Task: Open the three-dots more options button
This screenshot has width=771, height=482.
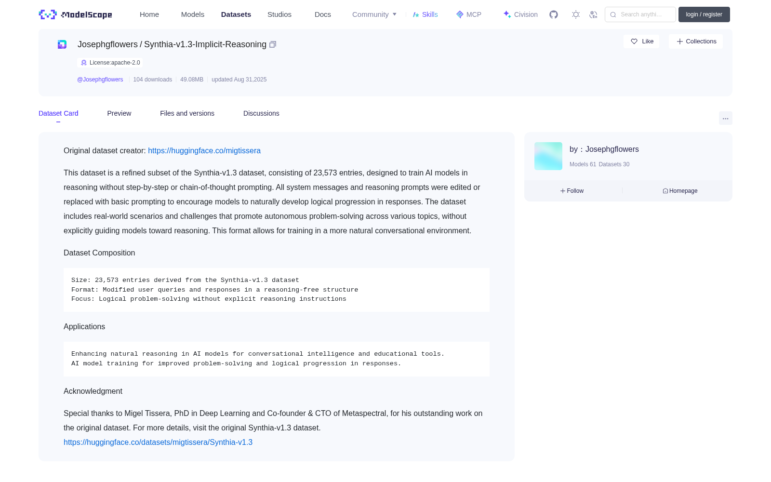Action: point(725,118)
